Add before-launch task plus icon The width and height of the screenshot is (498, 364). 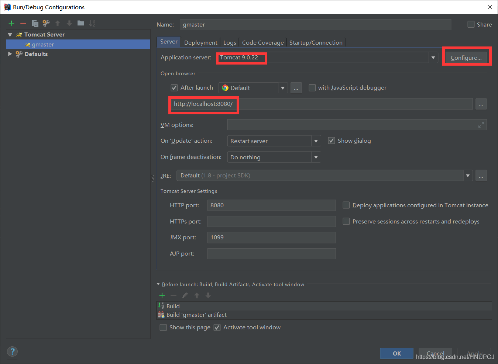(x=162, y=295)
